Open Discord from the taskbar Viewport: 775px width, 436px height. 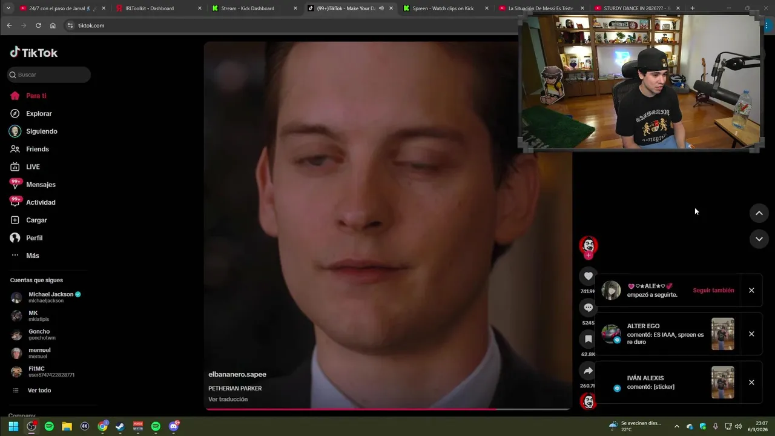(x=174, y=426)
